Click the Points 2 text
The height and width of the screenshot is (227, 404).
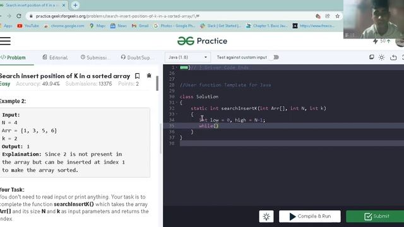pyautogui.click(x=129, y=84)
